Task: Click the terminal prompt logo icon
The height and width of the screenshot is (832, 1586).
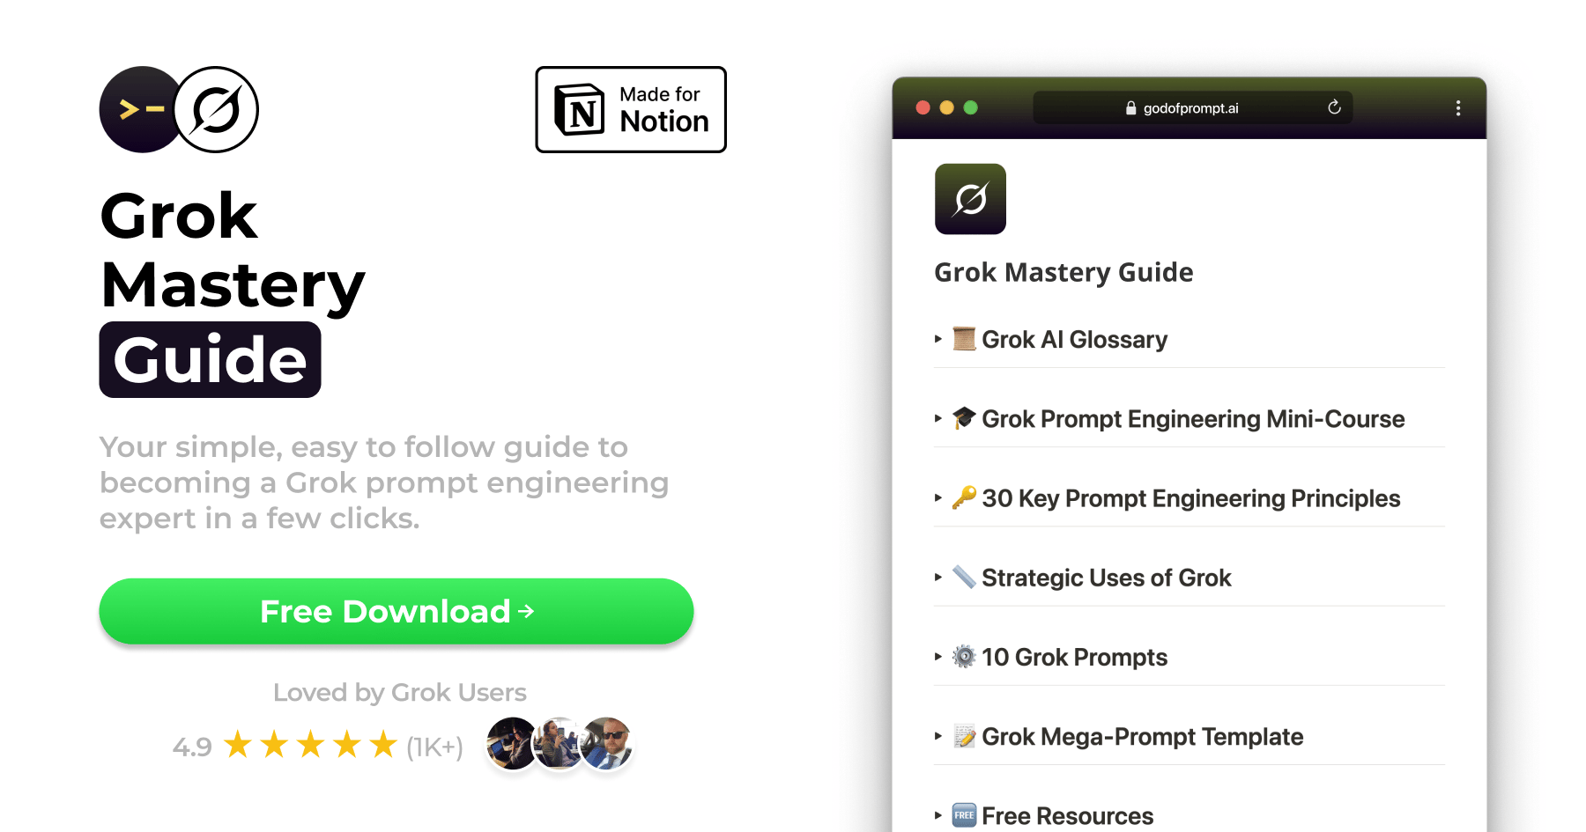Action: 141,109
